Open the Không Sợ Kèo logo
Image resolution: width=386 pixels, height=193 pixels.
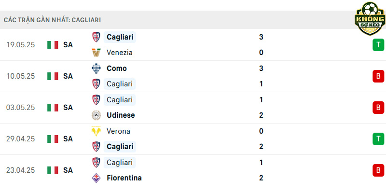point(370,18)
